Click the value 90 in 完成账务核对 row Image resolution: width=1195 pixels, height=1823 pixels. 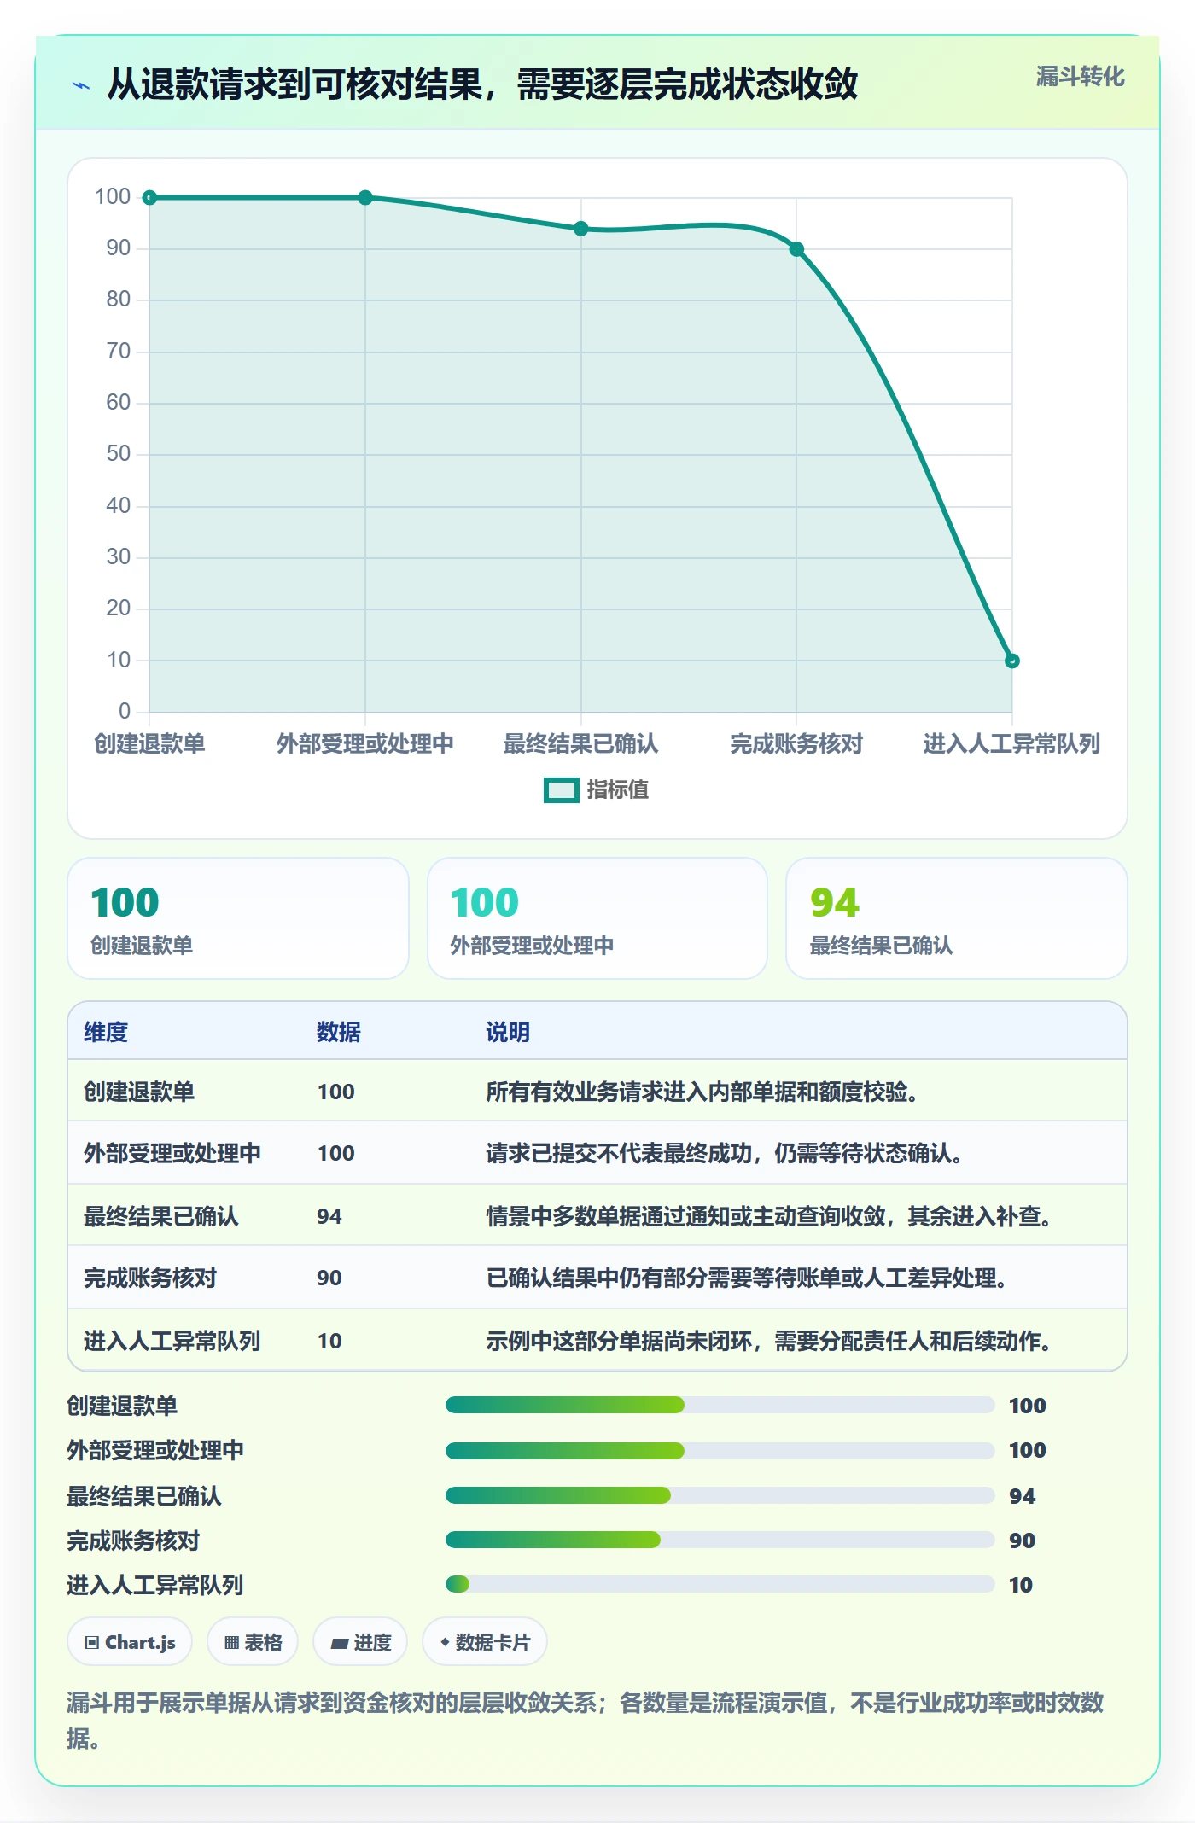point(329,1278)
